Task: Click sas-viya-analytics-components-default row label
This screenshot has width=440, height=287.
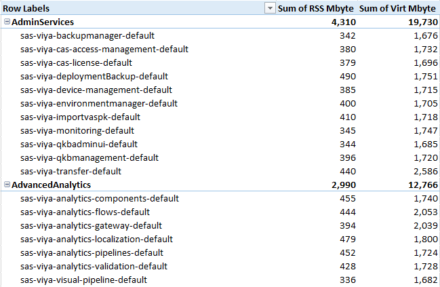Action: (100, 199)
